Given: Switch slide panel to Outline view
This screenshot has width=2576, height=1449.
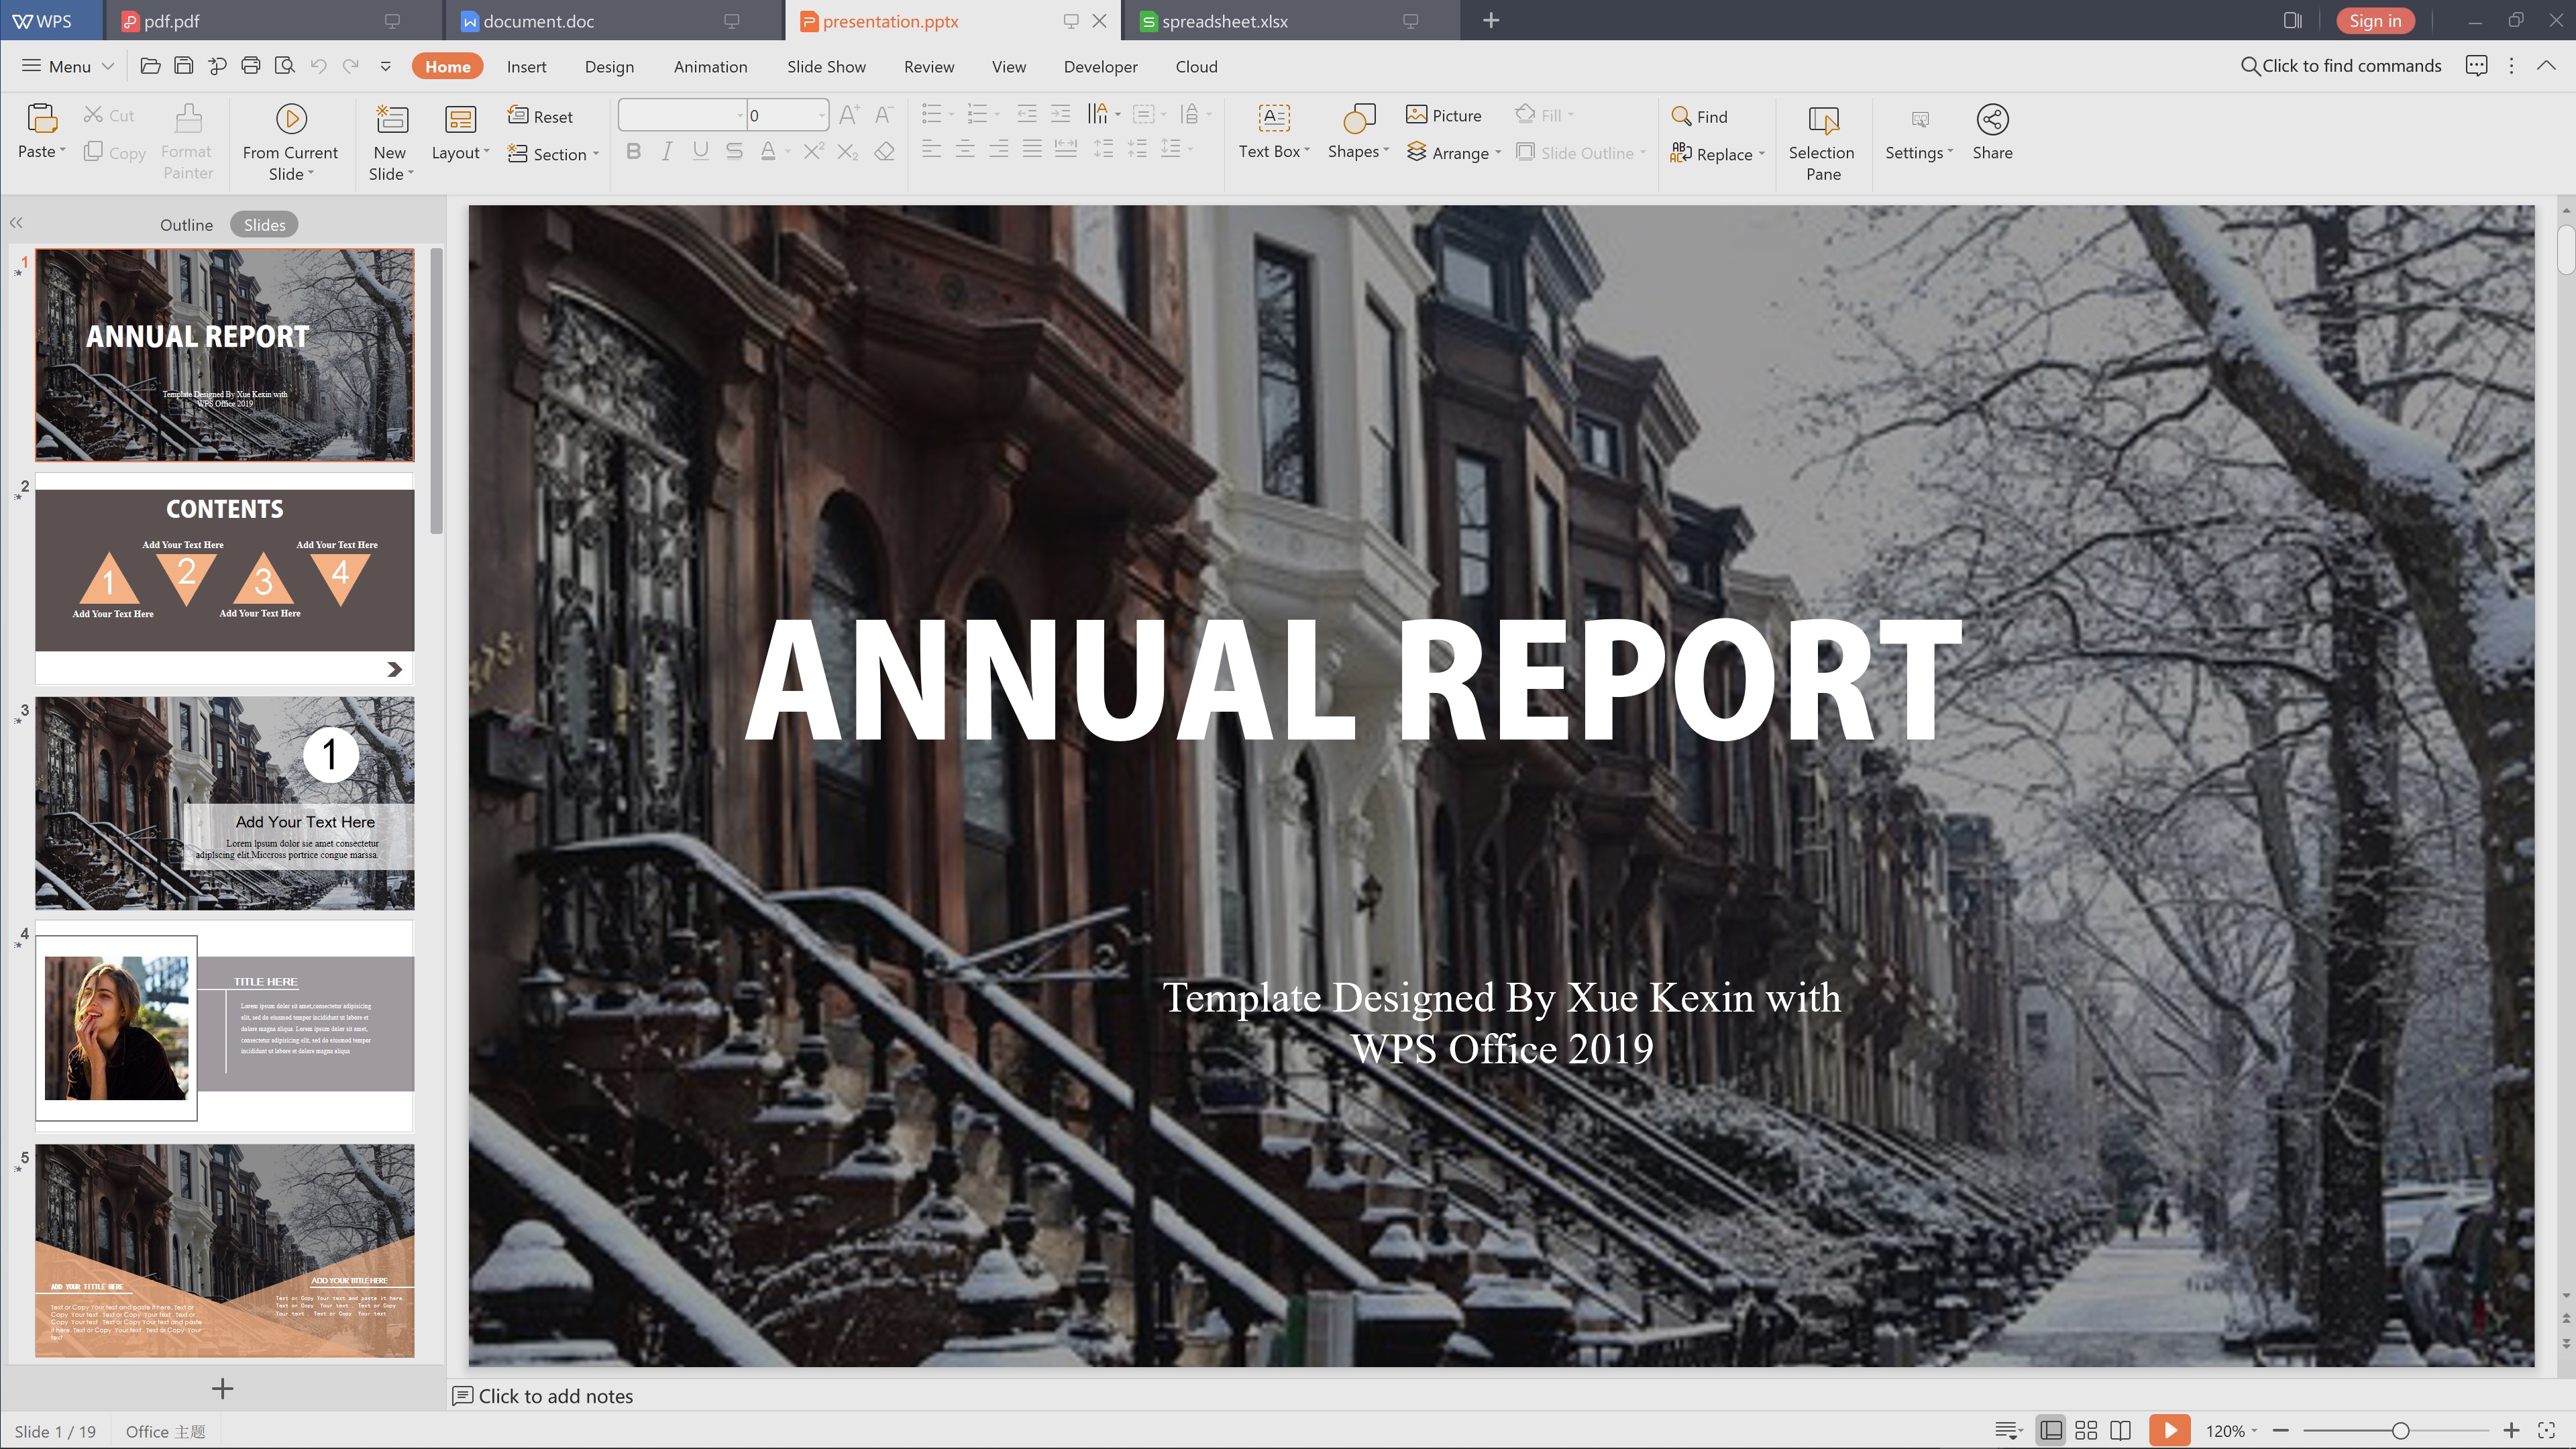Looking at the screenshot, I should [x=186, y=225].
